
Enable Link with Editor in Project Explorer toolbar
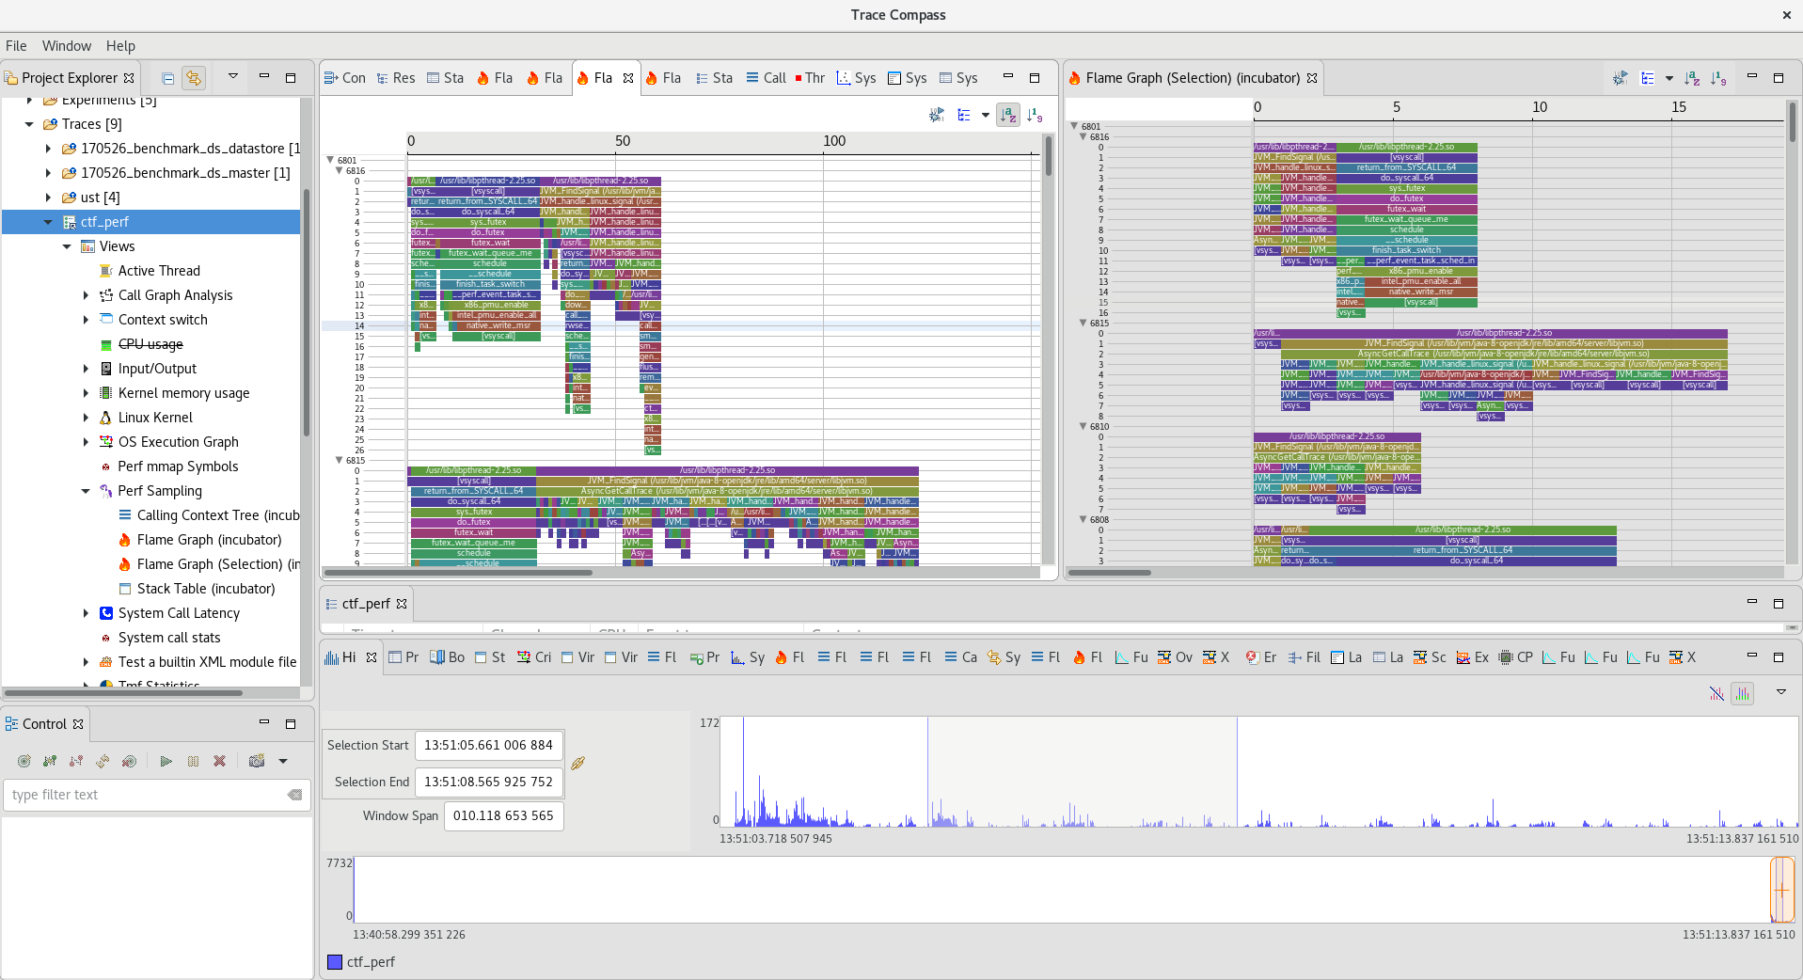pos(194,78)
